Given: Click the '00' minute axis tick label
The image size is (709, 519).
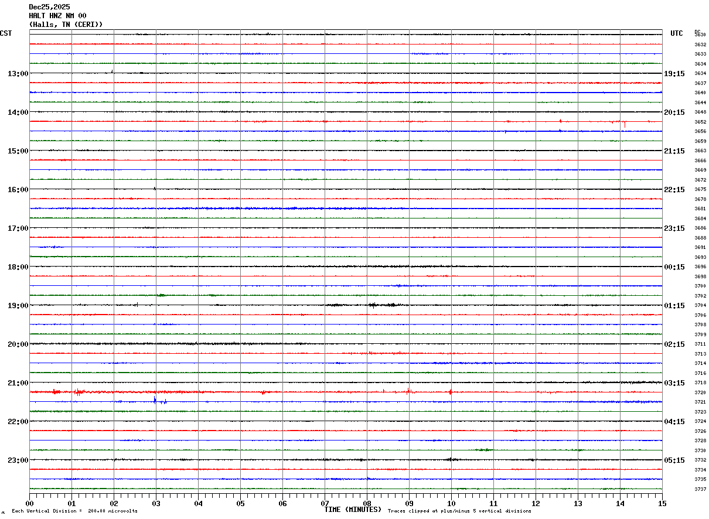Looking at the screenshot, I should click(x=29, y=504).
